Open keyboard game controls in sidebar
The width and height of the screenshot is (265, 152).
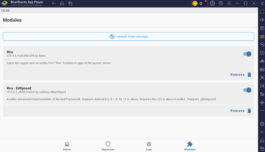tap(262, 36)
